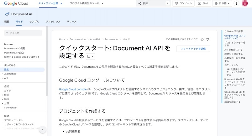
Task: Jump to プロジェクトを作成する in page contents
Action: click(235, 44)
